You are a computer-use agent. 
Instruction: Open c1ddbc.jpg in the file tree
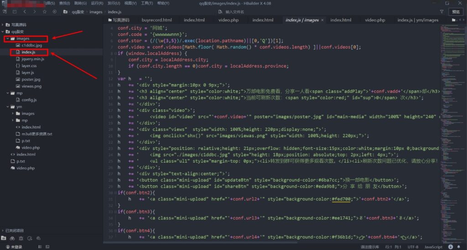point(31,45)
